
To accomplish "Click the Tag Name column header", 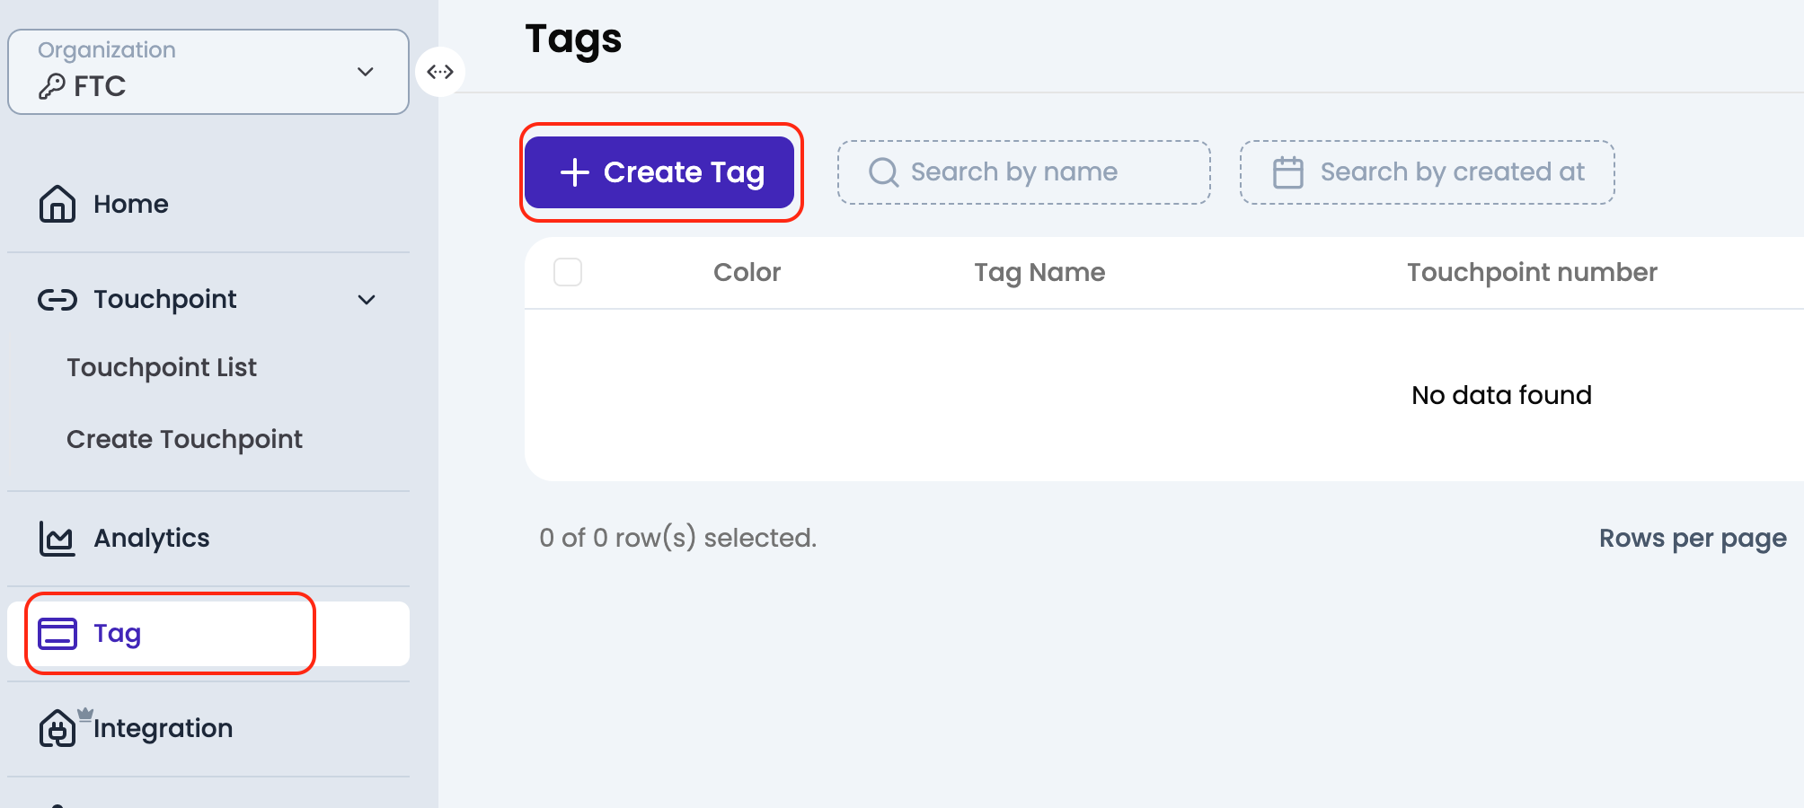I will point(1039,272).
